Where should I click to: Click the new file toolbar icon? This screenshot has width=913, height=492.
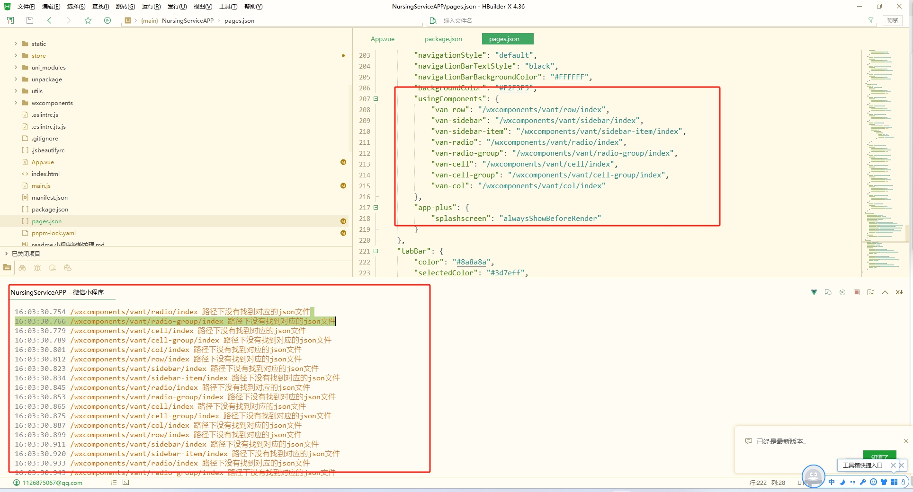pos(10,20)
